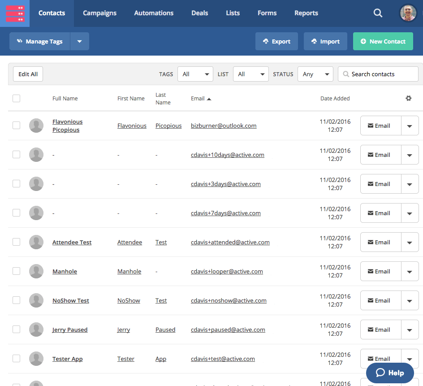The width and height of the screenshot is (423, 386).
Task: Toggle the select-all contacts checkbox
Action: 17,98
